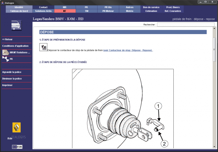Click the wrench icon next to PR
Viewport: 218px width, 152px height.
5,59
